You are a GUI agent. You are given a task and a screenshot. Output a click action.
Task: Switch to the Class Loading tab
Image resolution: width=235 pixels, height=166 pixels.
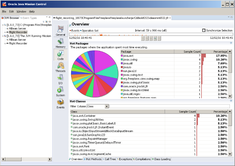click(x=161, y=159)
